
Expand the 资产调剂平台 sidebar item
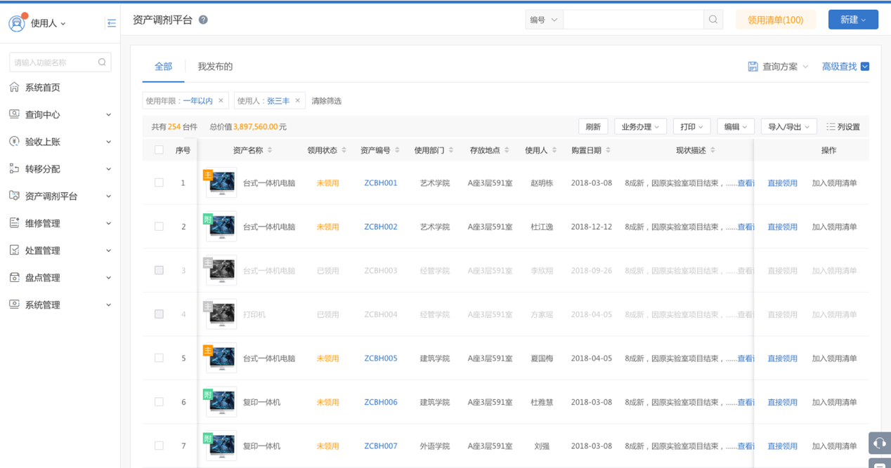(60, 196)
